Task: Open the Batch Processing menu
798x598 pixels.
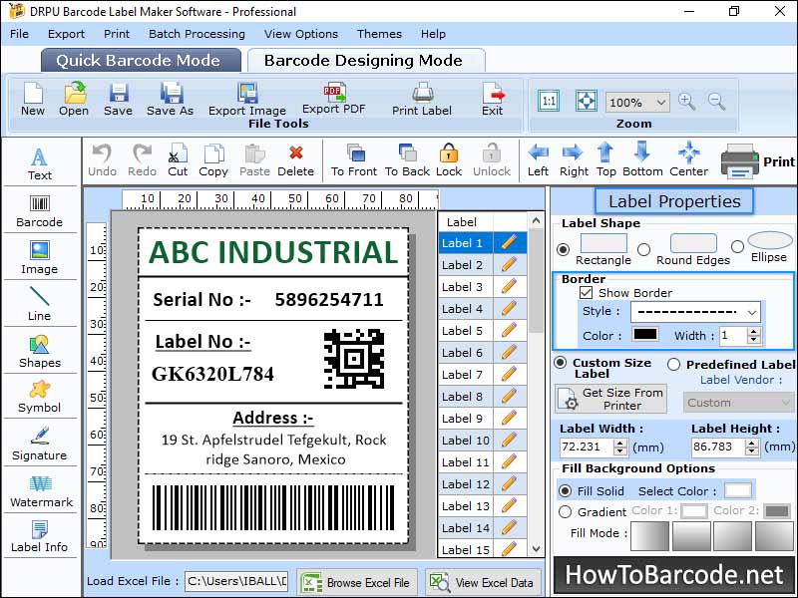Action: click(196, 33)
